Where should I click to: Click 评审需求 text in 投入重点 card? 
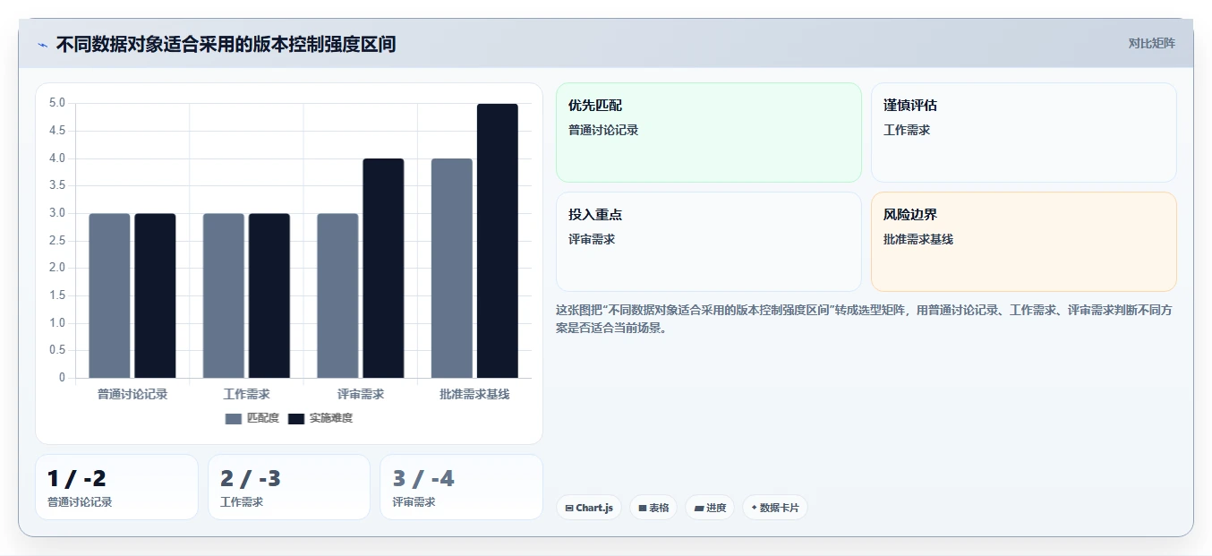[x=592, y=239]
